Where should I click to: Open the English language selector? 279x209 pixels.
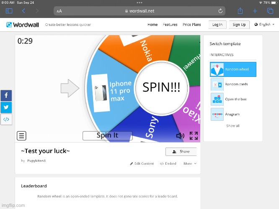click(x=264, y=25)
